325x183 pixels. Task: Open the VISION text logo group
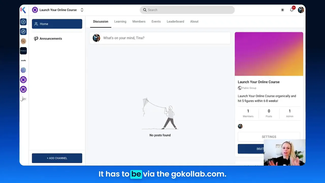coord(23,60)
